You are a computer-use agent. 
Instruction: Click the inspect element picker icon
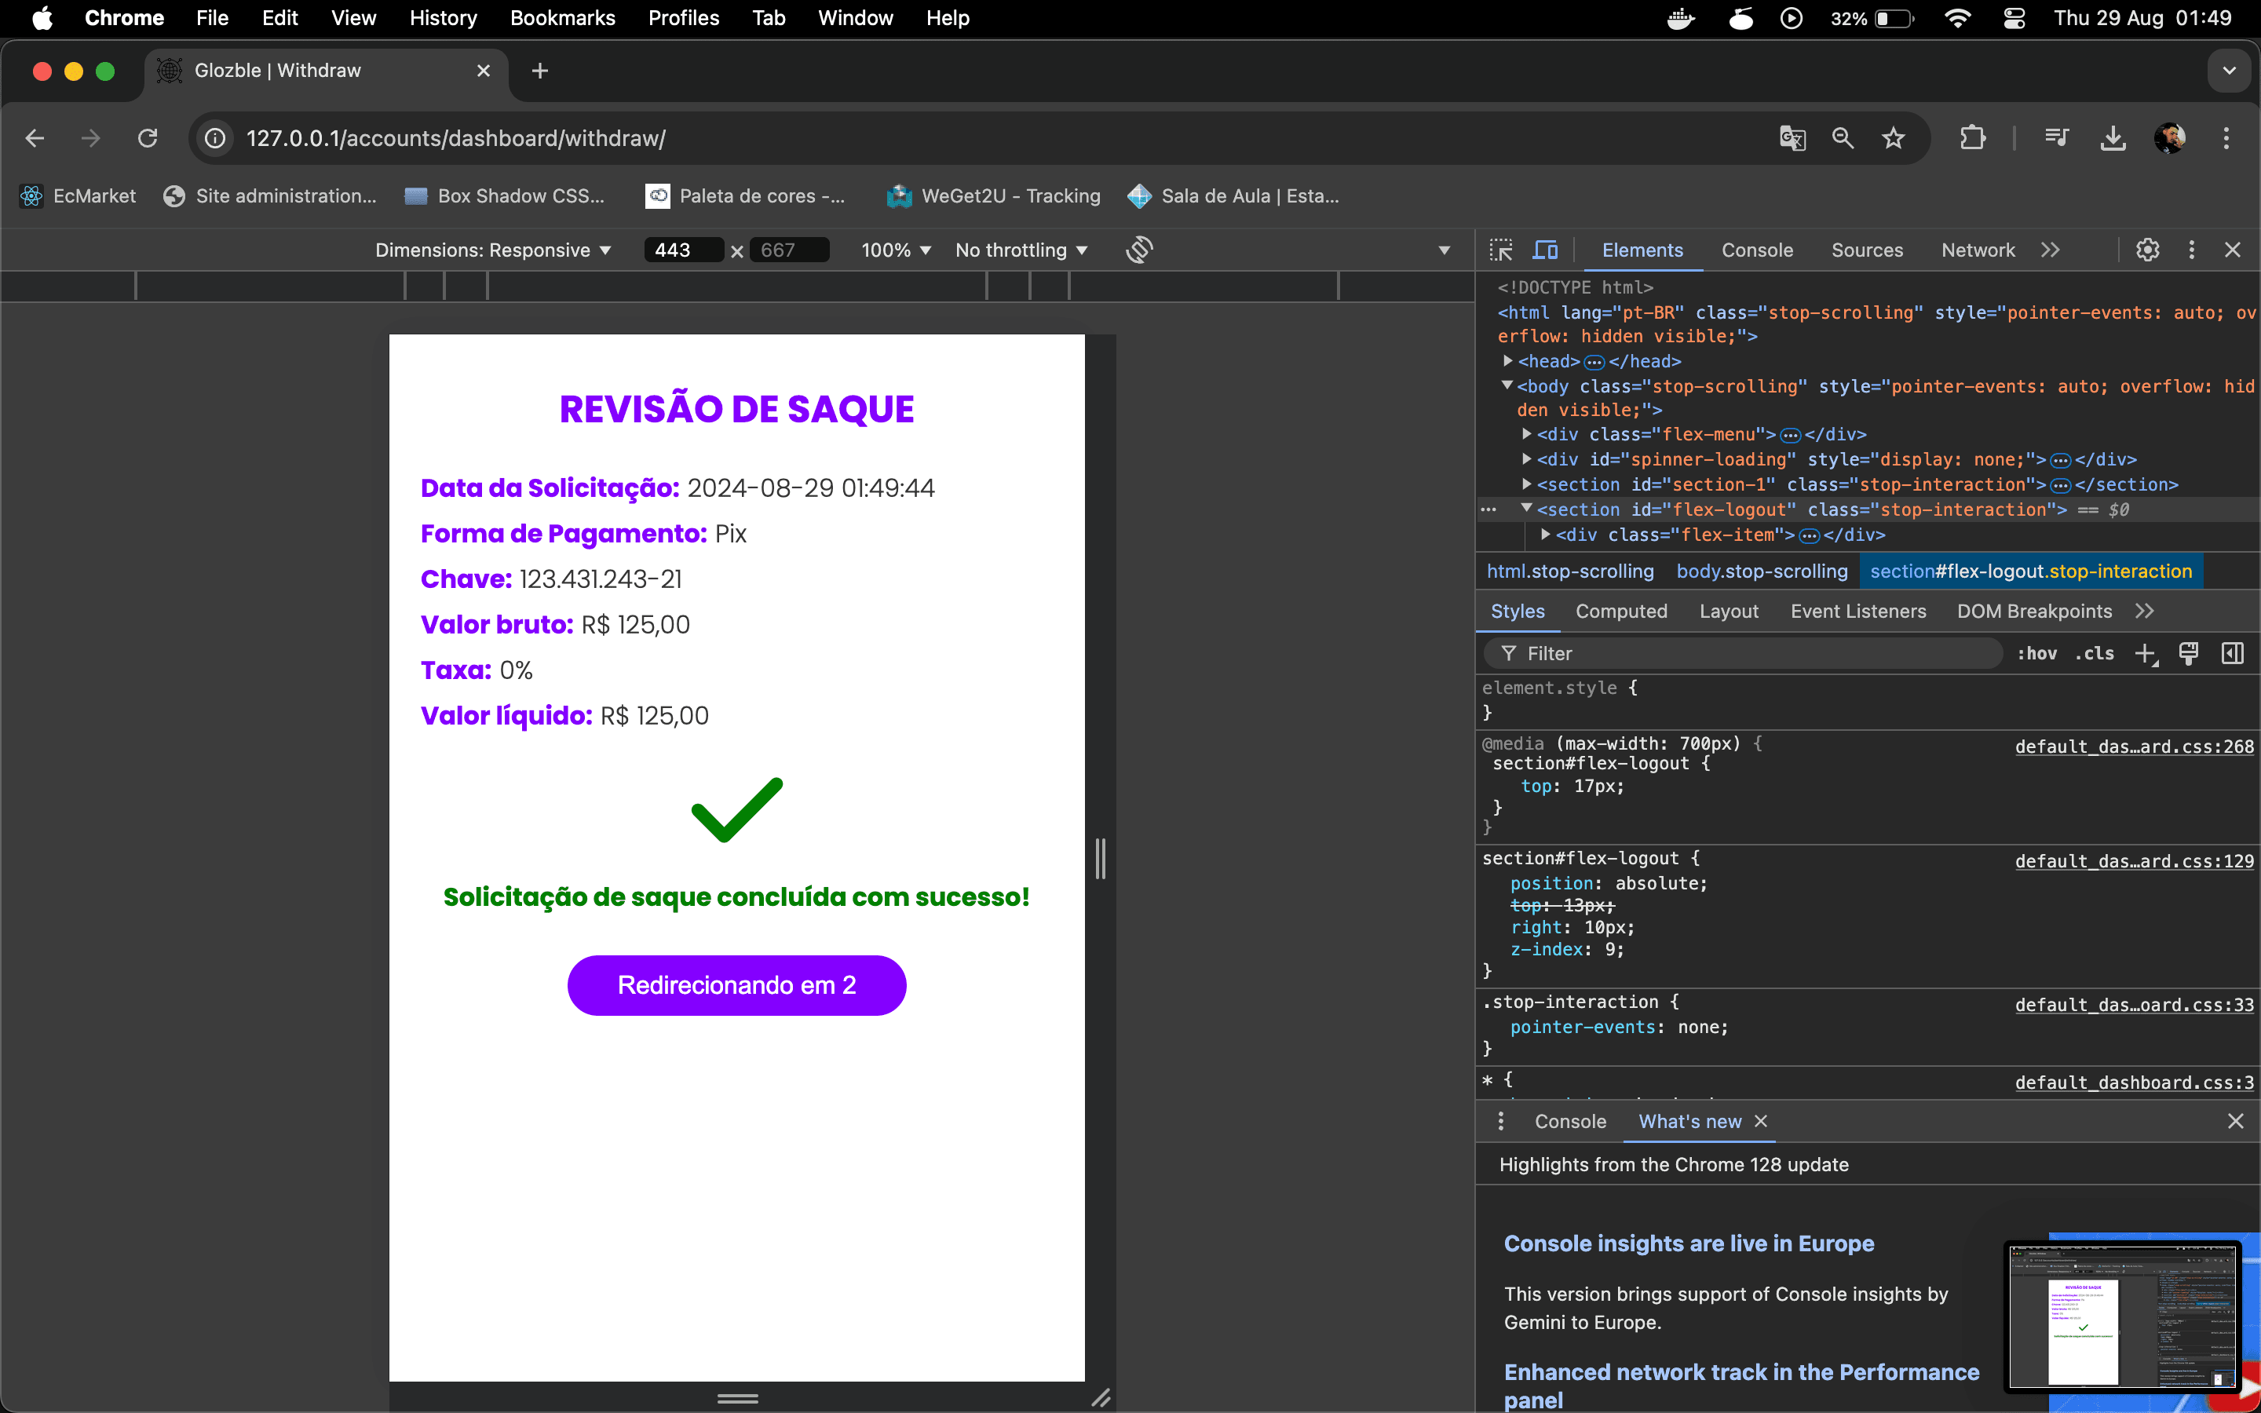point(1501,250)
